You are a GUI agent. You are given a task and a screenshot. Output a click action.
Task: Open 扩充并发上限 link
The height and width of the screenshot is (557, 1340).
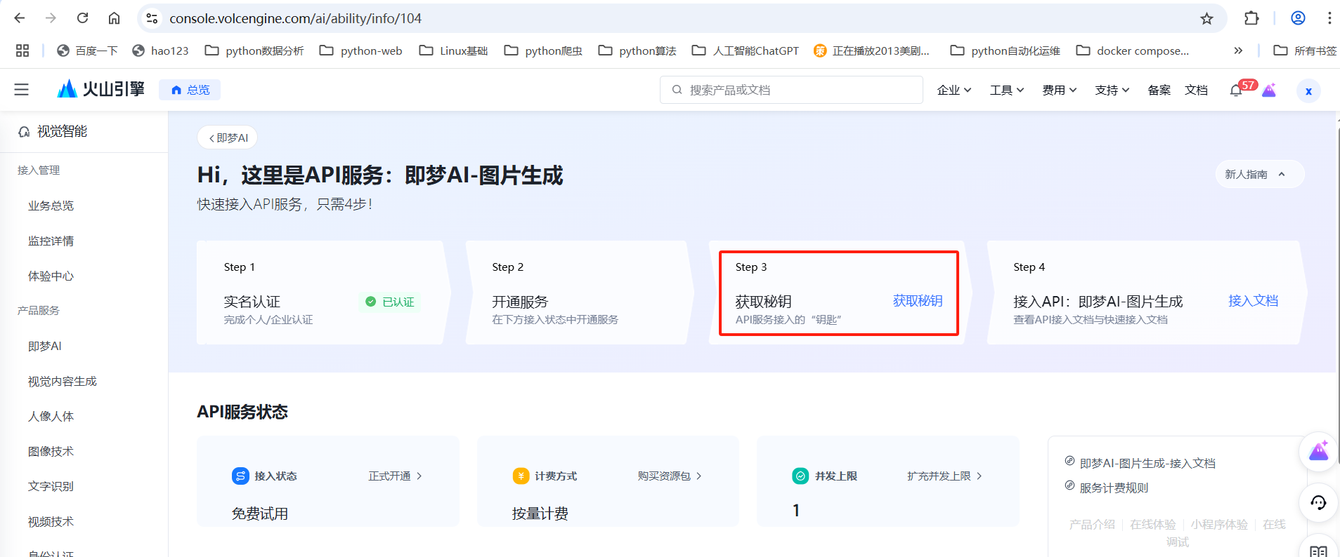click(x=944, y=476)
